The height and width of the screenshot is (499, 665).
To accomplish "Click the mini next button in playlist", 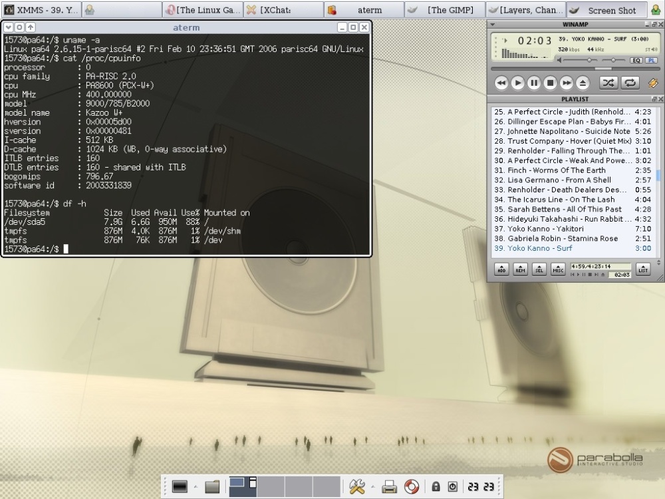I will (597, 275).
